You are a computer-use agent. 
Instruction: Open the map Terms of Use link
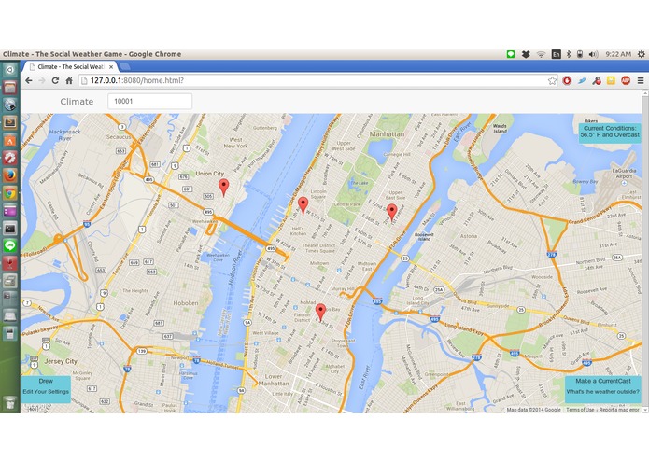[x=580, y=410]
